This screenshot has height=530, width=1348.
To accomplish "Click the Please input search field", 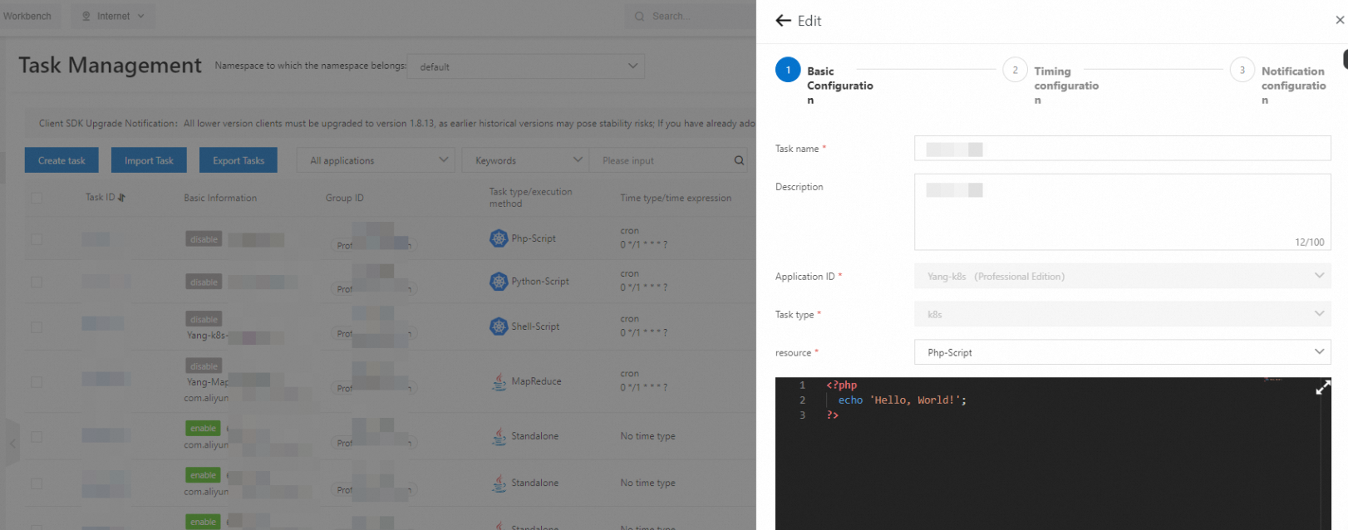I will [661, 160].
